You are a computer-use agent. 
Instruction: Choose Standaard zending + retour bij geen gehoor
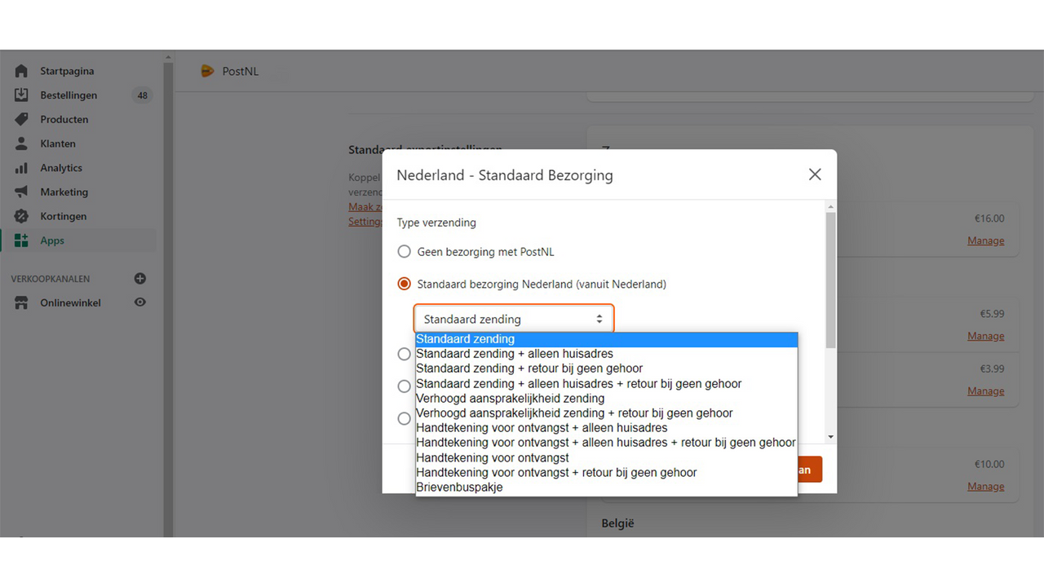[x=606, y=369]
